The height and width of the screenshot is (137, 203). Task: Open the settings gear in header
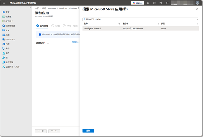[154, 3]
